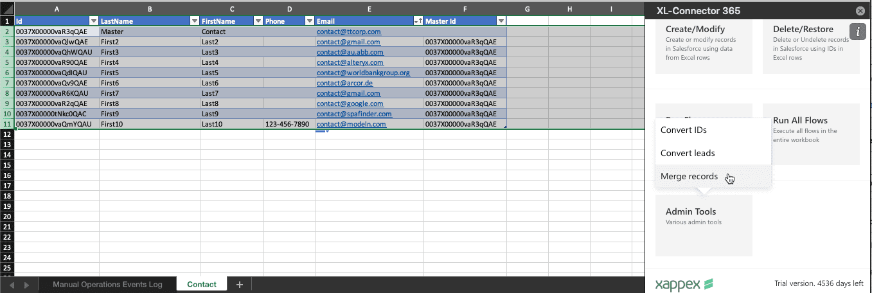This screenshot has width=872, height=293.
Task: Select column H header
Action: click(x=569, y=8)
